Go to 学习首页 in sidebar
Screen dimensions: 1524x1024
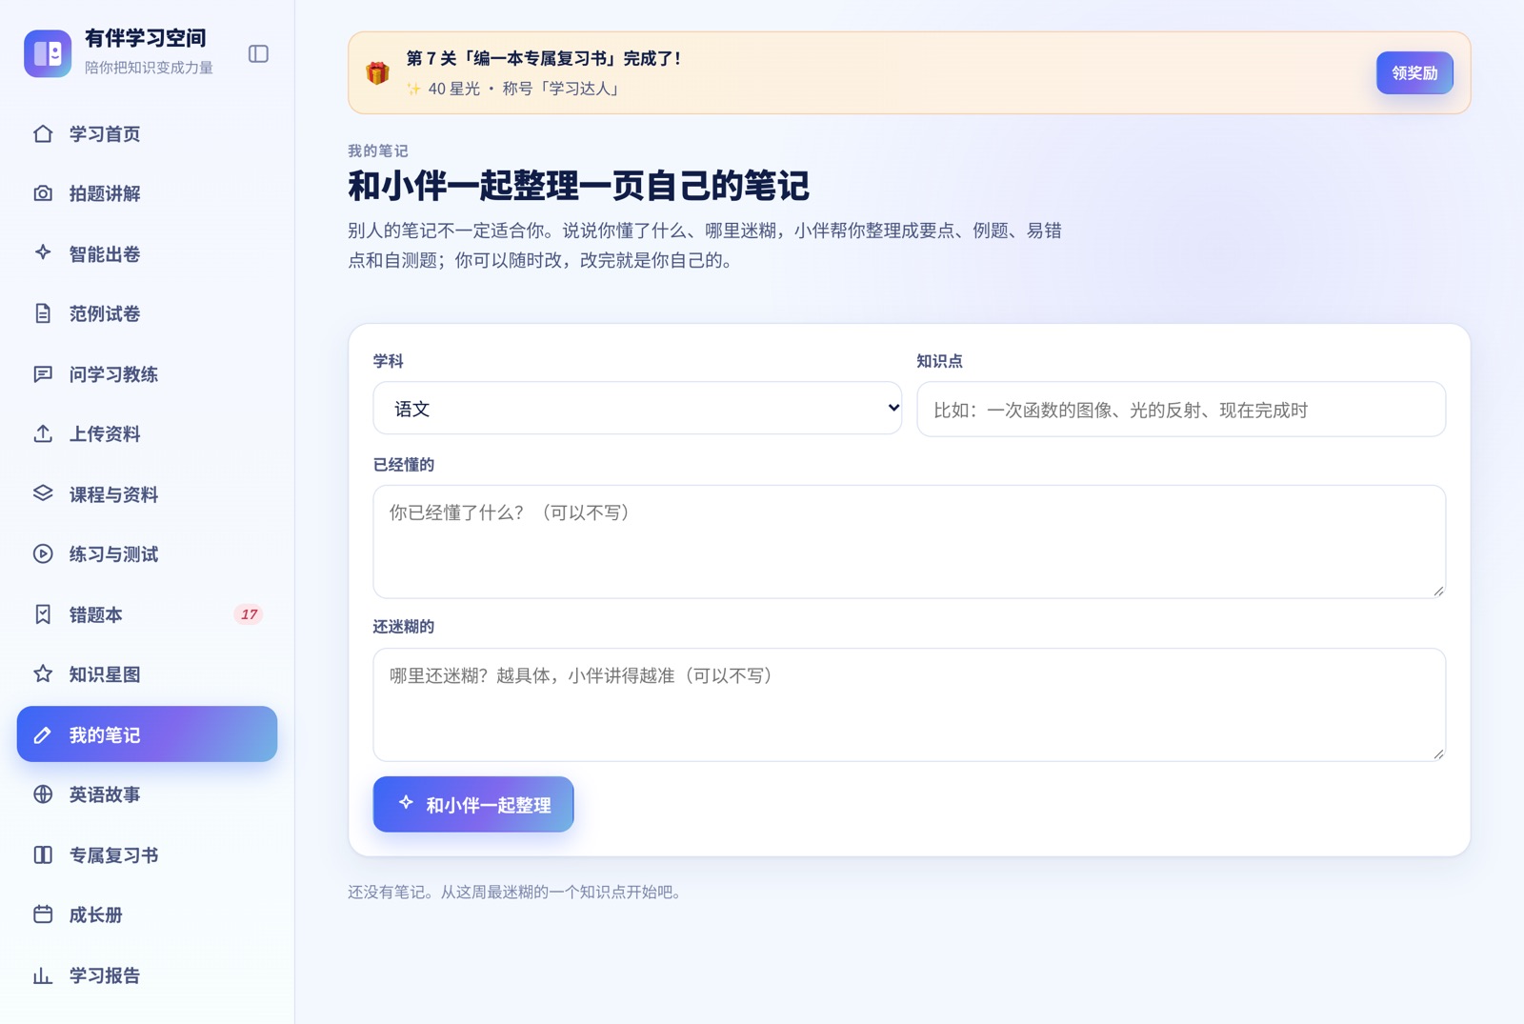coord(147,133)
